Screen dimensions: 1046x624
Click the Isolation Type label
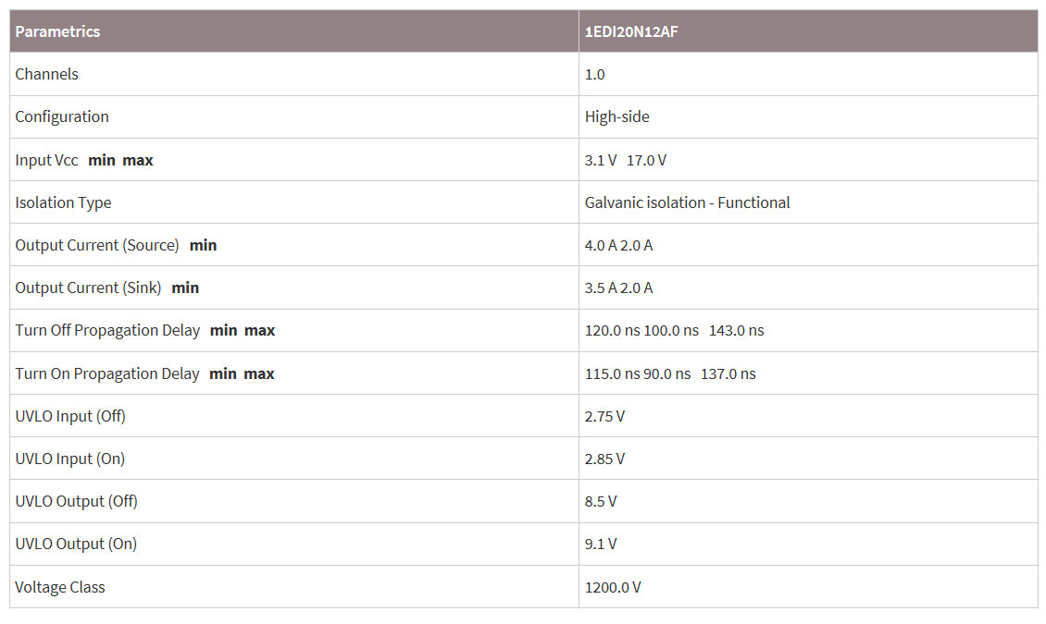[63, 202]
